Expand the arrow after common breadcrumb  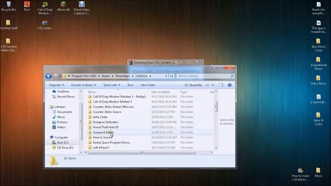pyautogui.click(x=151, y=76)
